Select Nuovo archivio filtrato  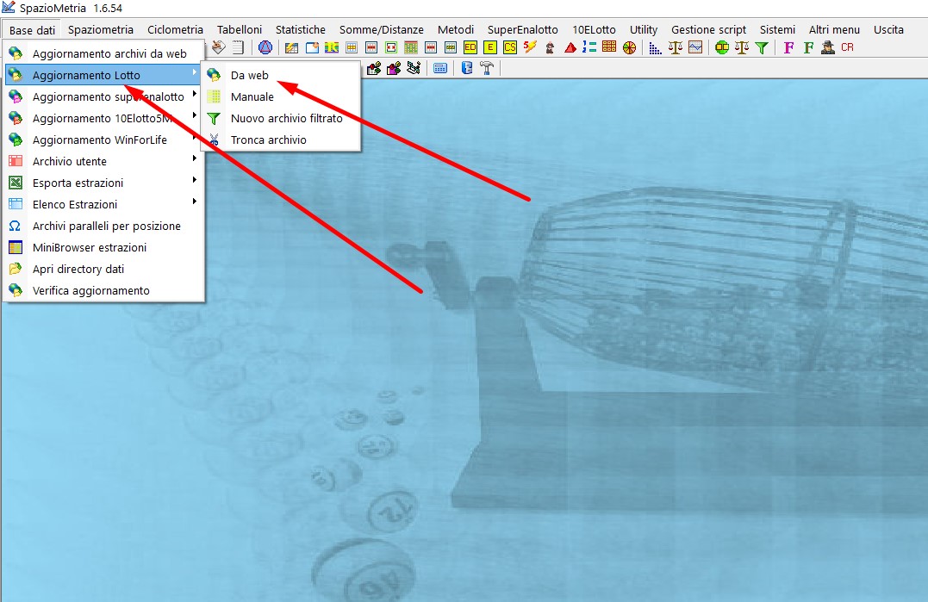pos(281,118)
